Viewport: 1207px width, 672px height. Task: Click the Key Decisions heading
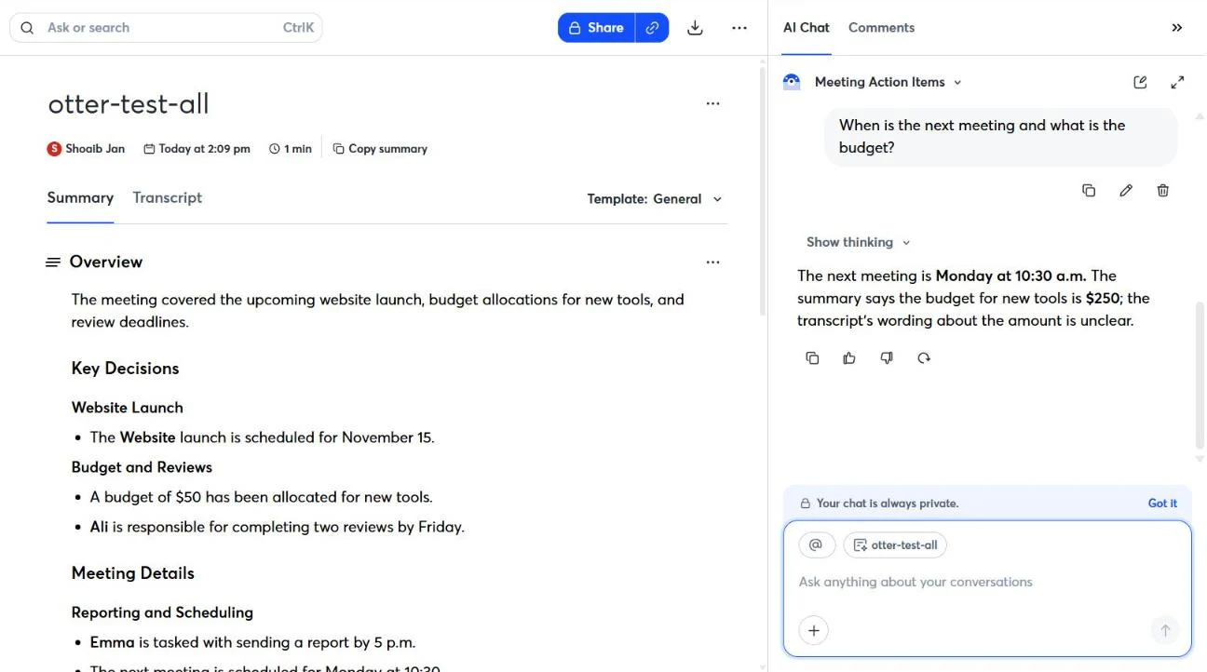(125, 369)
